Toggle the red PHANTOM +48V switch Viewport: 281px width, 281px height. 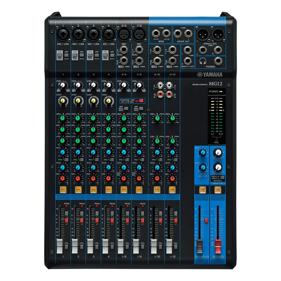pos(141,101)
